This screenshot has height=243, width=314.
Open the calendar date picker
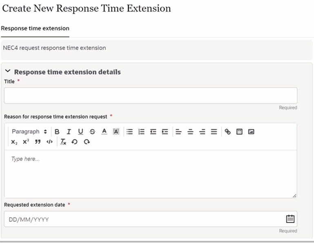point(290,219)
